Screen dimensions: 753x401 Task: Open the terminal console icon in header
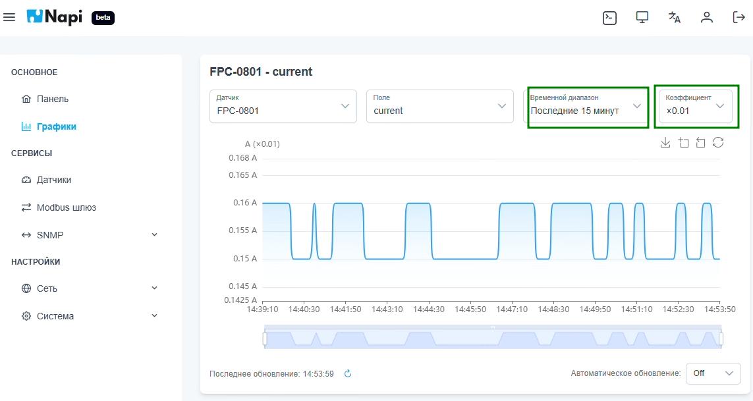pos(609,18)
